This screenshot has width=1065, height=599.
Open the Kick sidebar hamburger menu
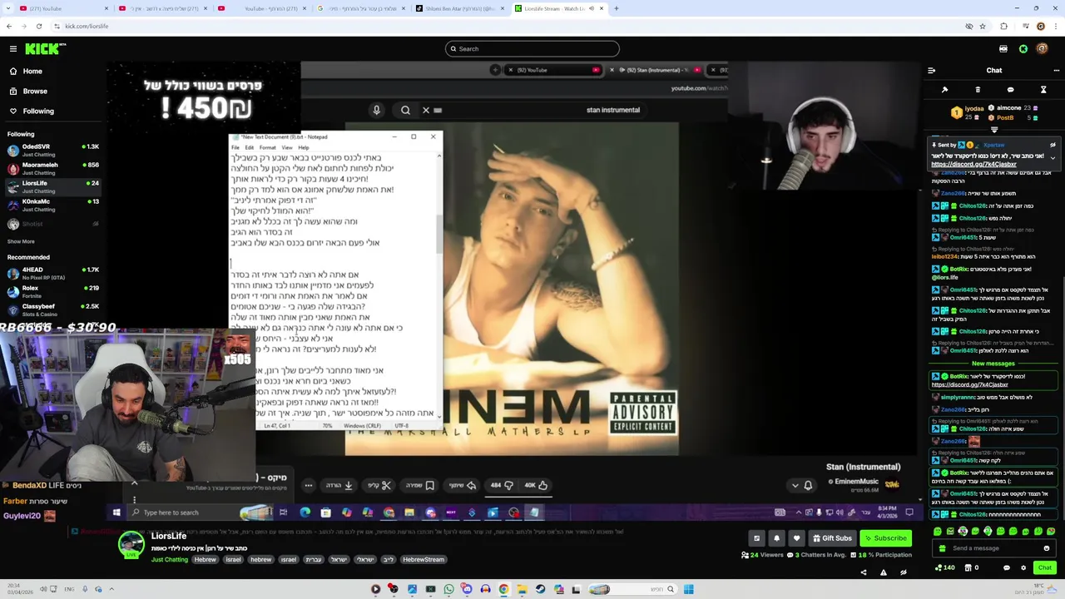pyautogui.click(x=13, y=49)
